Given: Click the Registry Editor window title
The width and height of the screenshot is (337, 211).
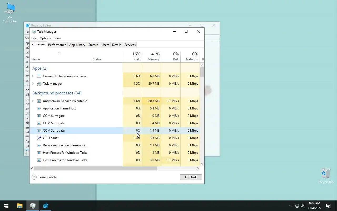Looking at the screenshot, I should click(41, 25).
